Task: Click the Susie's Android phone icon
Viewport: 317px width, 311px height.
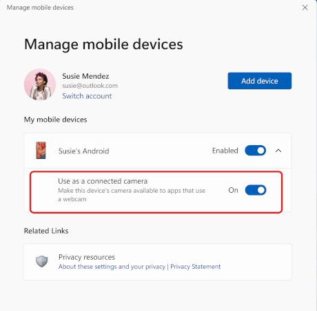Action: tap(41, 151)
